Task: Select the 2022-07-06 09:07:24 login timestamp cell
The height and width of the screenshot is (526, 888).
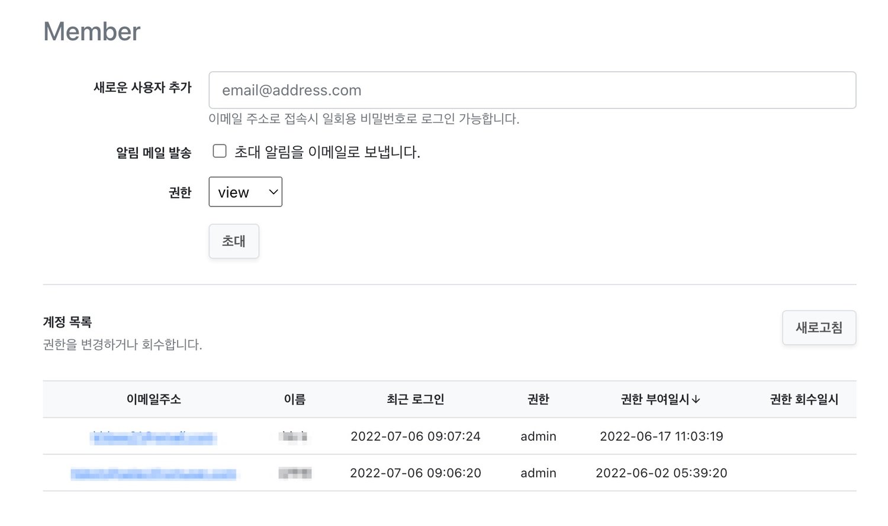Action: coord(416,436)
